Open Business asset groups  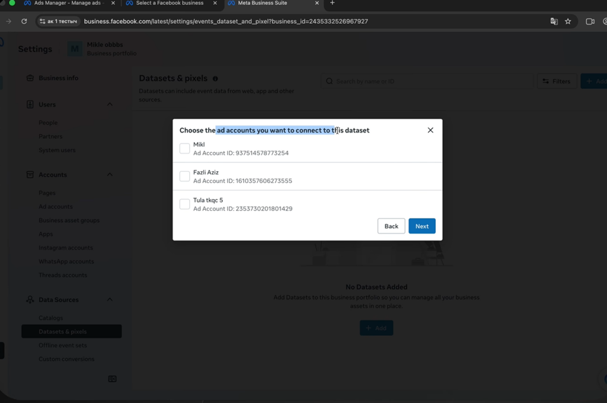click(69, 220)
